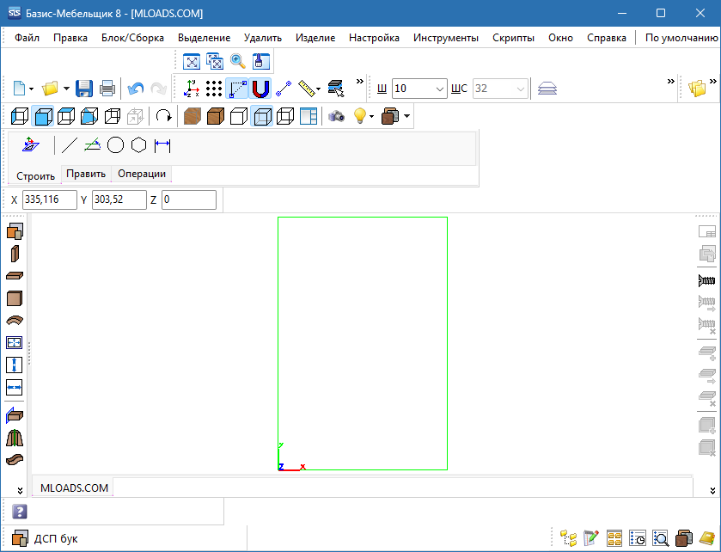The image size is (721, 552).
Task: Open the Изделие menu
Action: [315, 38]
